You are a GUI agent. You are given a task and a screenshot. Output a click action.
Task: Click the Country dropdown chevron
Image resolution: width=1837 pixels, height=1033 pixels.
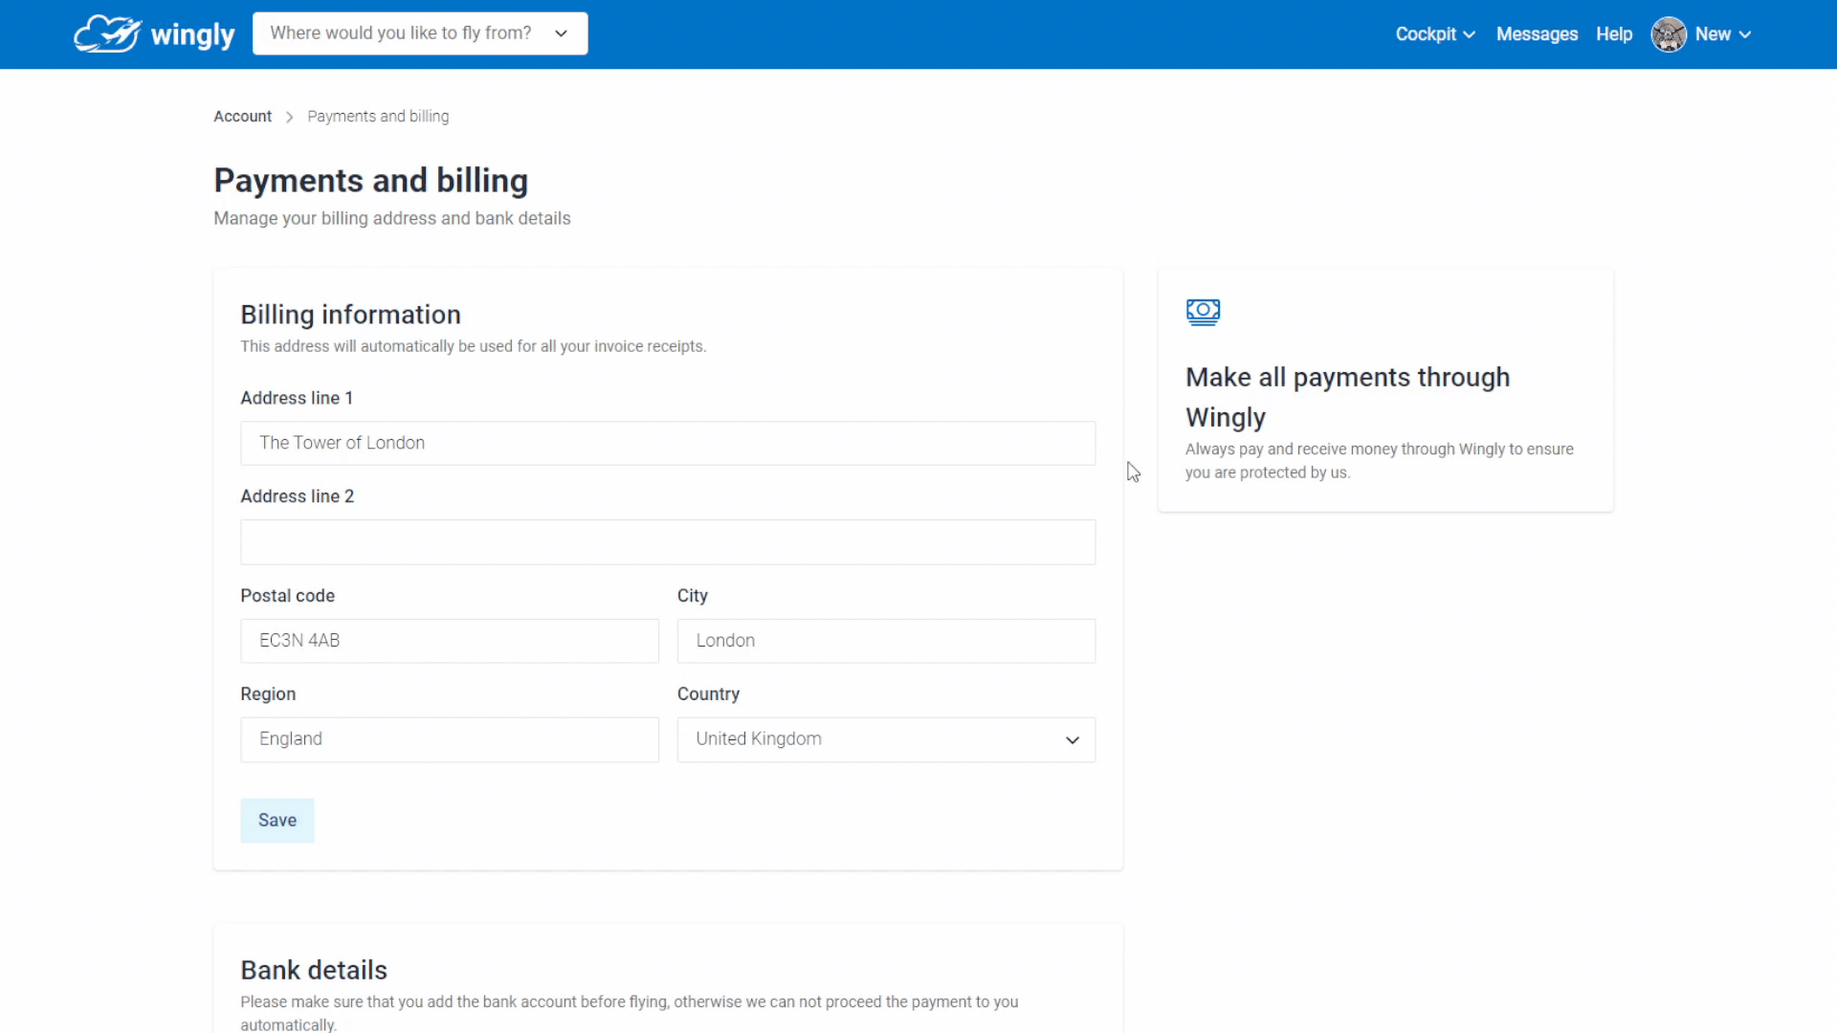coord(1072,740)
